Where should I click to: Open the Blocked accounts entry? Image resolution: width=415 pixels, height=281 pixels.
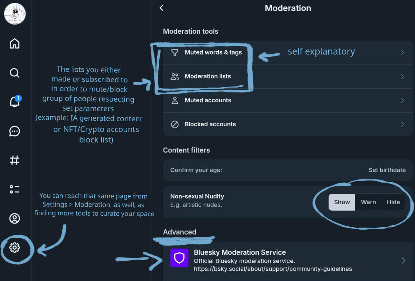click(x=210, y=124)
